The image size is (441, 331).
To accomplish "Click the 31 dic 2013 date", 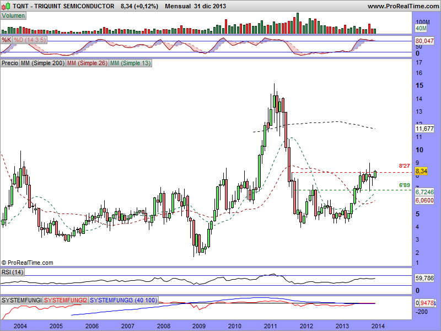I will pos(210,6).
